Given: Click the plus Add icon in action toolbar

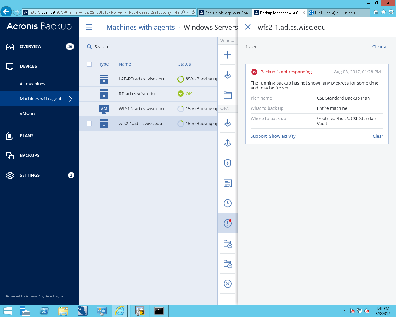Looking at the screenshot, I should [x=228, y=55].
